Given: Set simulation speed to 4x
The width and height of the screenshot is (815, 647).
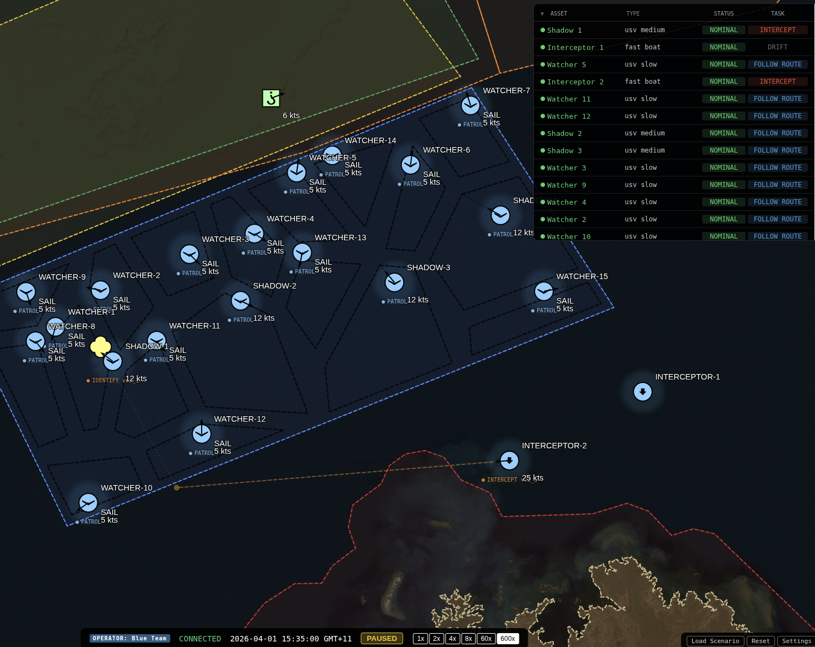Looking at the screenshot, I should [453, 639].
